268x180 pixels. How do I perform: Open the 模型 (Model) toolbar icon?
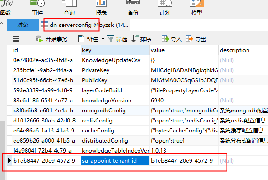[197, 7]
